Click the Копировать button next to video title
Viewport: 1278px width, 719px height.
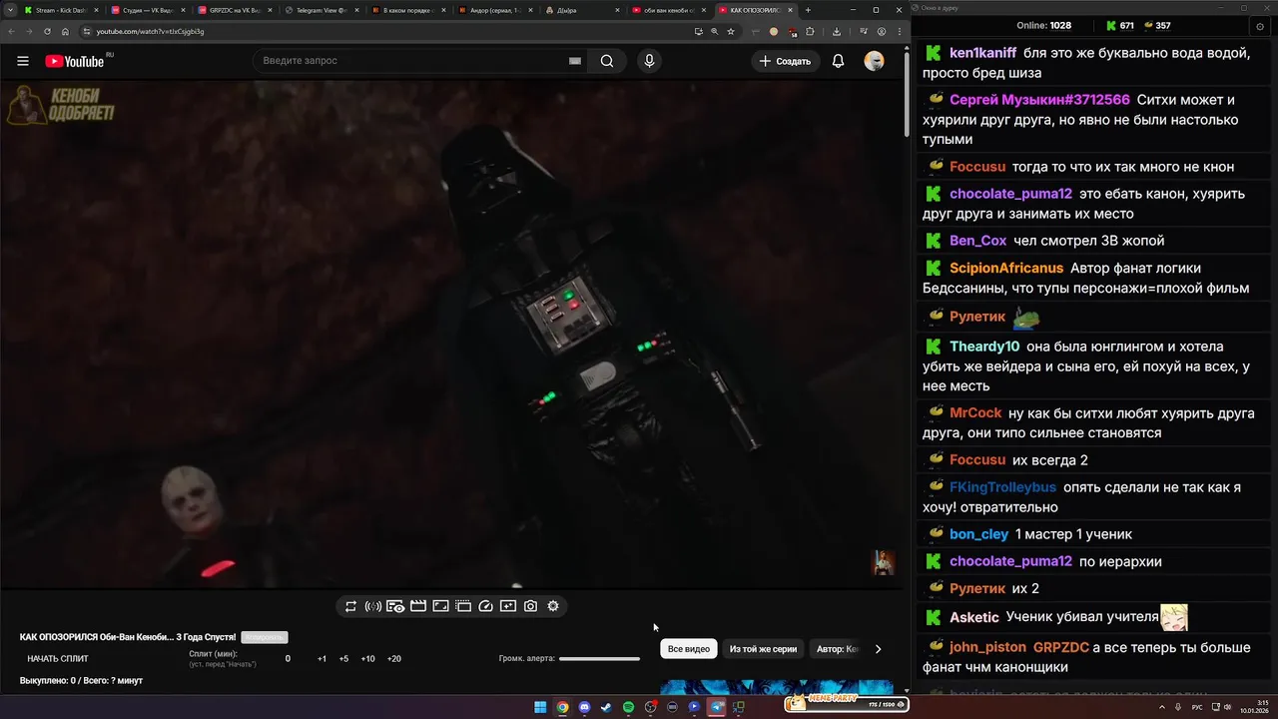coord(264,637)
